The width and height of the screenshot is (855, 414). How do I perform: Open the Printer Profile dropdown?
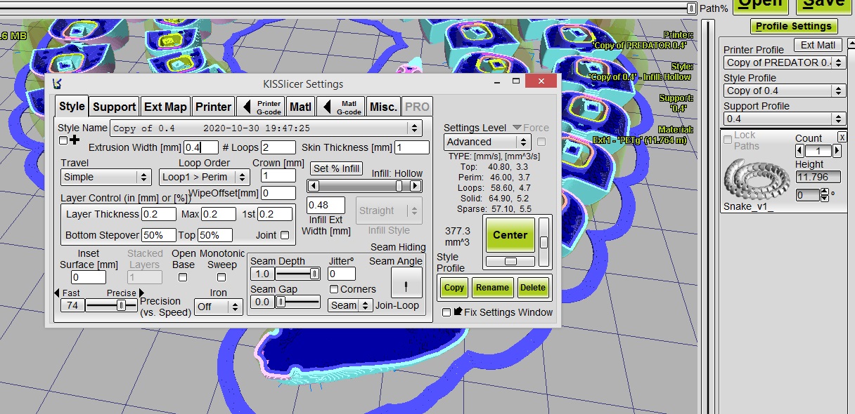coord(784,62)
